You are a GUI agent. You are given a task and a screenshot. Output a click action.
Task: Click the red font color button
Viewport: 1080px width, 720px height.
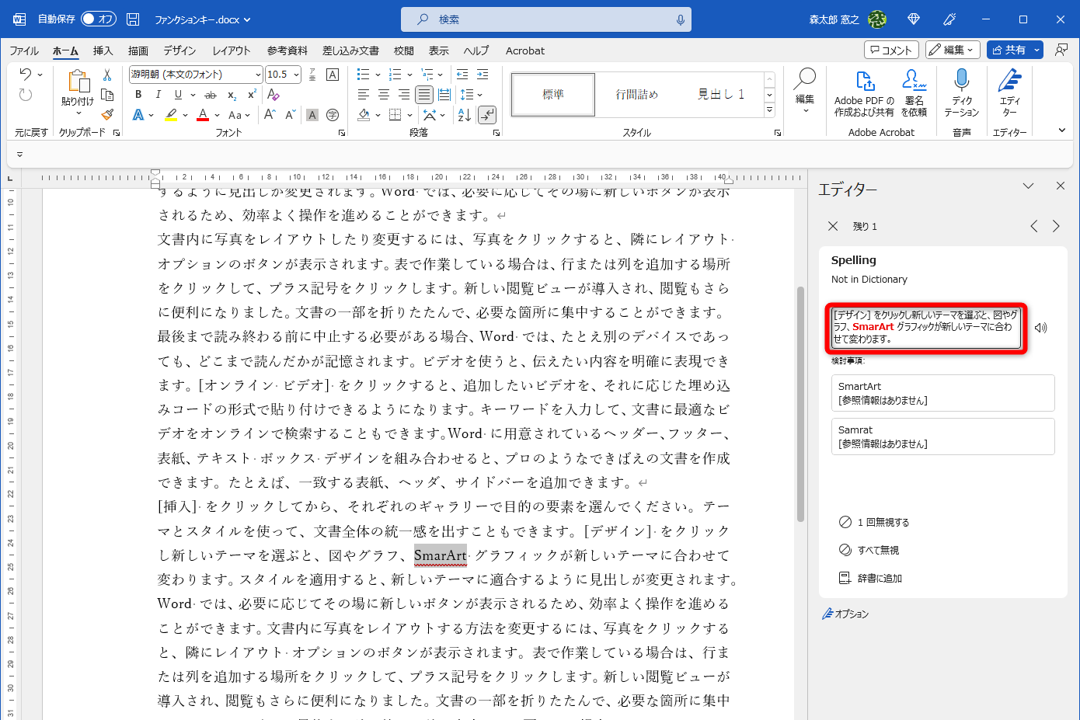(x=202, y=115)
